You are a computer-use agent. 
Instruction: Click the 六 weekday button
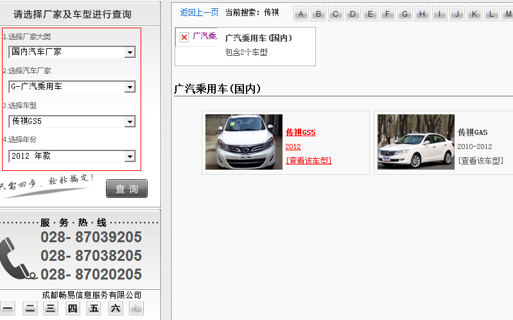coord(115,308)
